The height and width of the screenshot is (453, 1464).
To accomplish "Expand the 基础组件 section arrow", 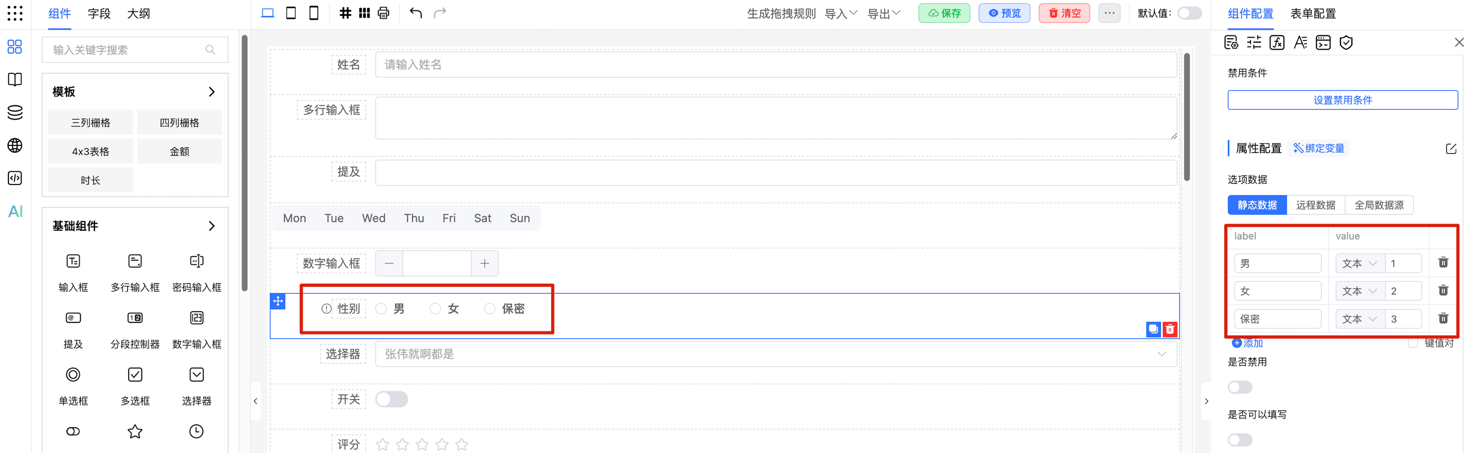I will tap(211, 226).
